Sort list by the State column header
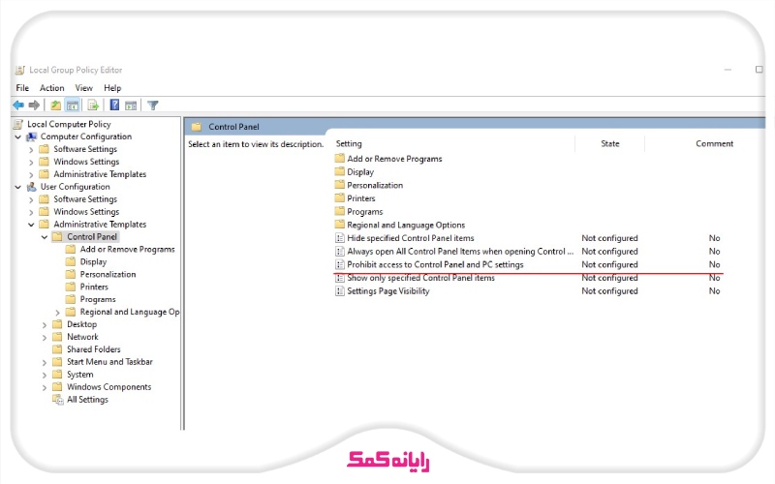775x484 pixels. (x=609, y=143)
